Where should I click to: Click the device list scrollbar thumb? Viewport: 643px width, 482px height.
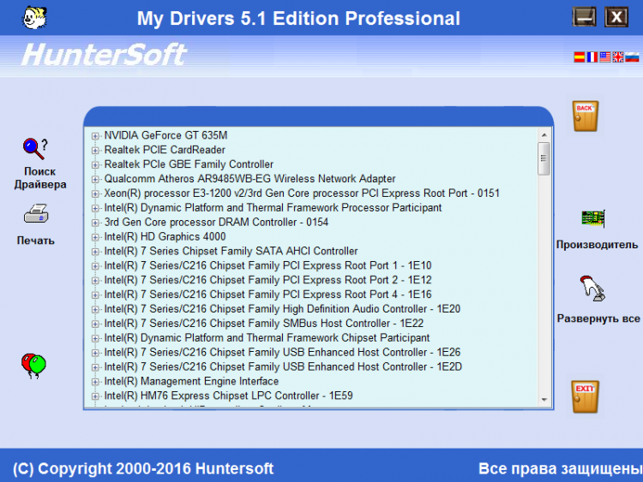pos(544,158)
